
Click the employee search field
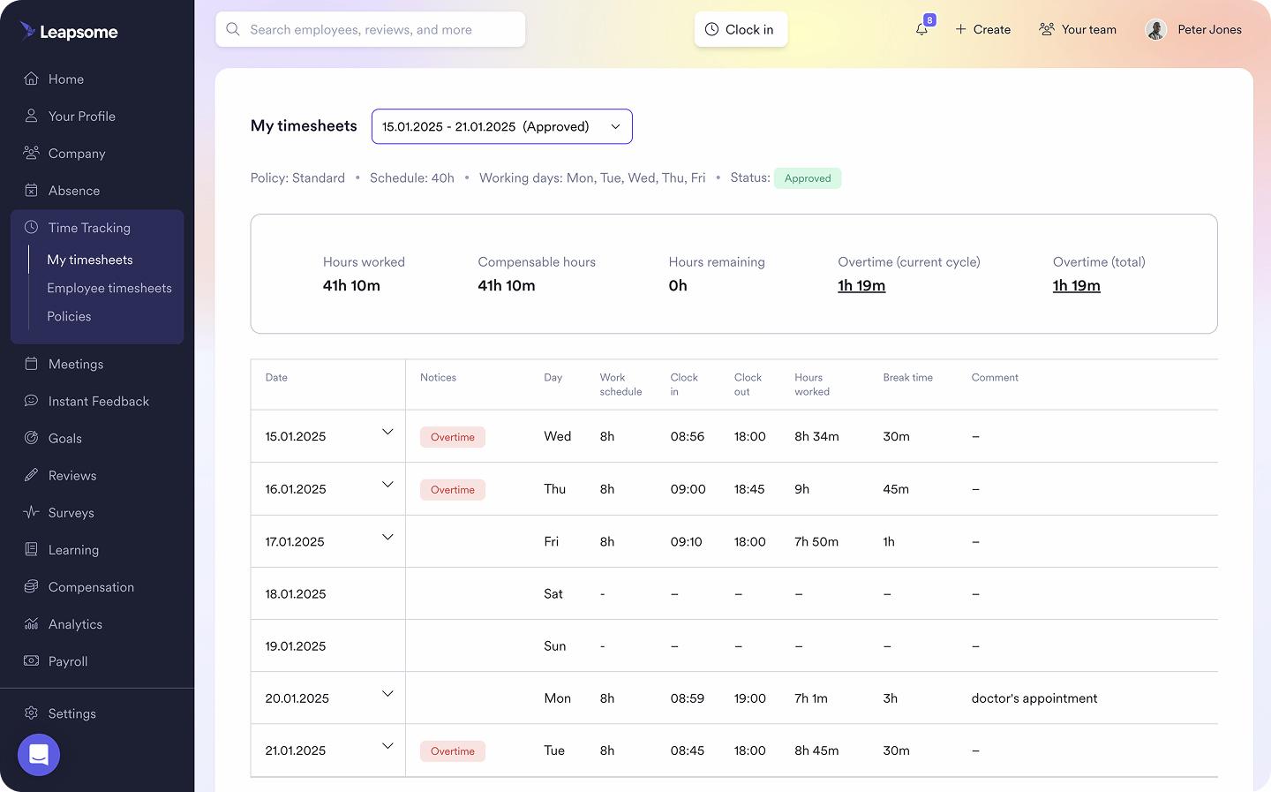click(371, 29)
